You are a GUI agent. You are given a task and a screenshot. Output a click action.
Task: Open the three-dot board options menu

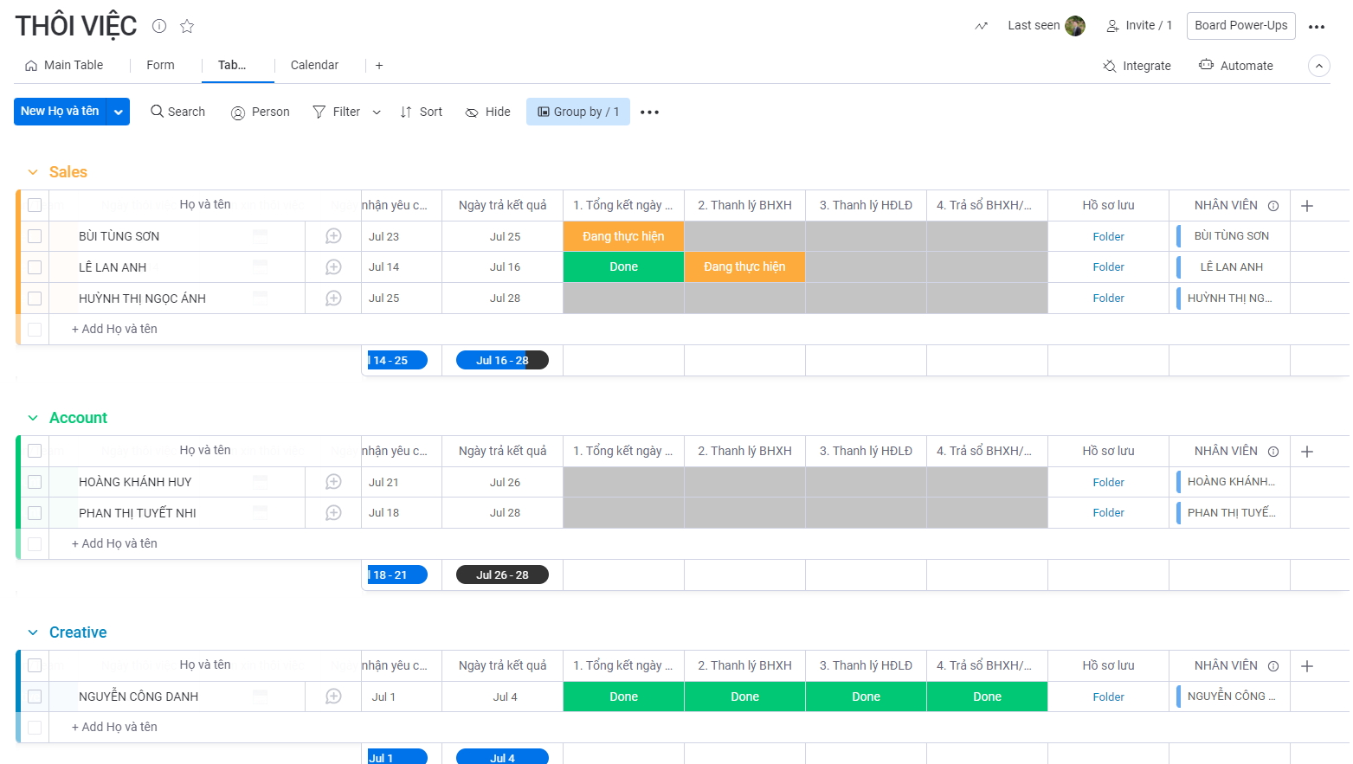click(1317, 27)
